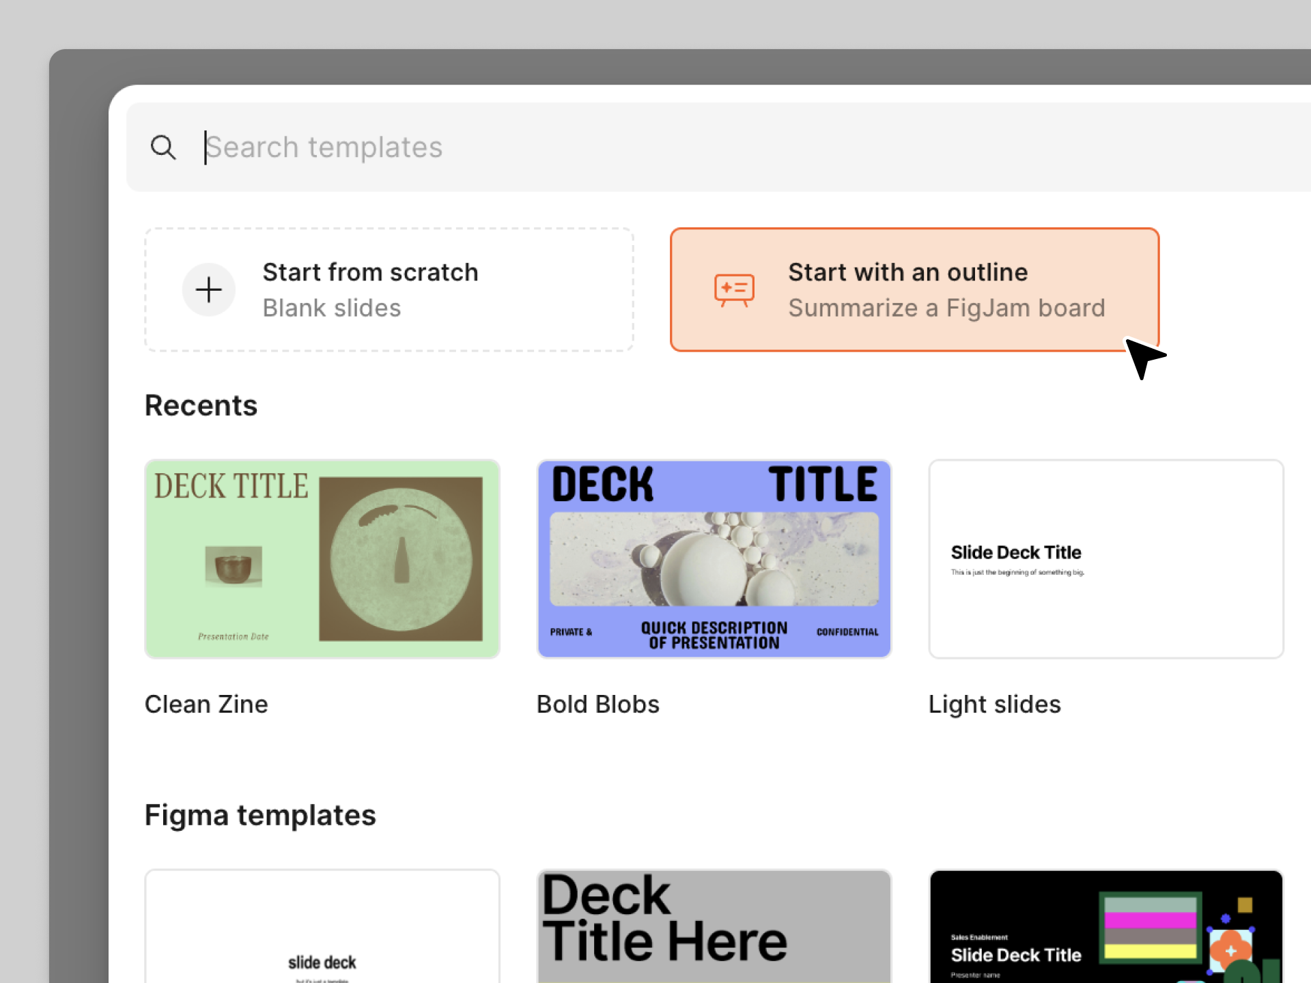Click the search magnifier icon
This screenshot has height=983, width=1311.
coord(163,147)
